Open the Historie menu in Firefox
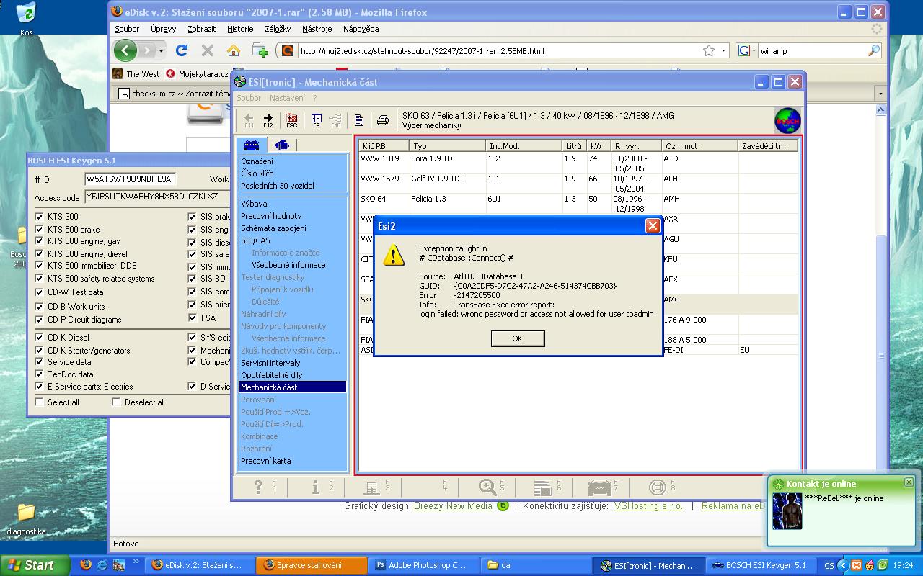The height and width of the screenshot is (576, 923). click(240, 29)
